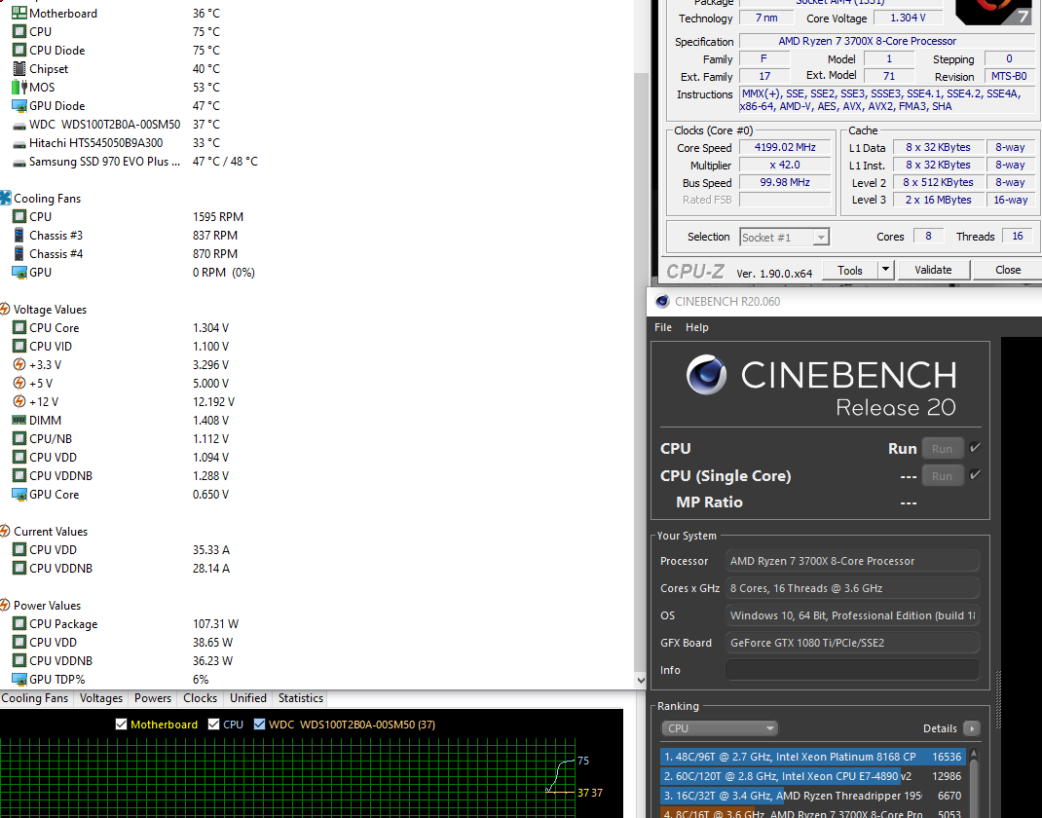This screenshot has width=1042, height=818.
Task: Expand the ranking Details arrow
Action: click(x=971, y=728)
